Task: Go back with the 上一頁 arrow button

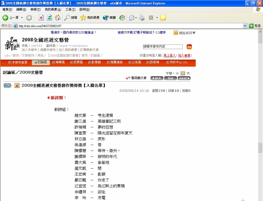Action: pyautogui.click(x=10, y=18)
